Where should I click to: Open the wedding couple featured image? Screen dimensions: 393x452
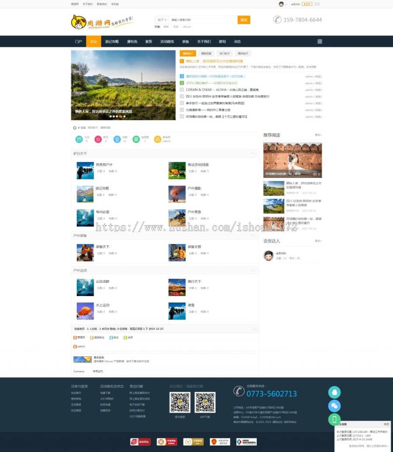293,160
